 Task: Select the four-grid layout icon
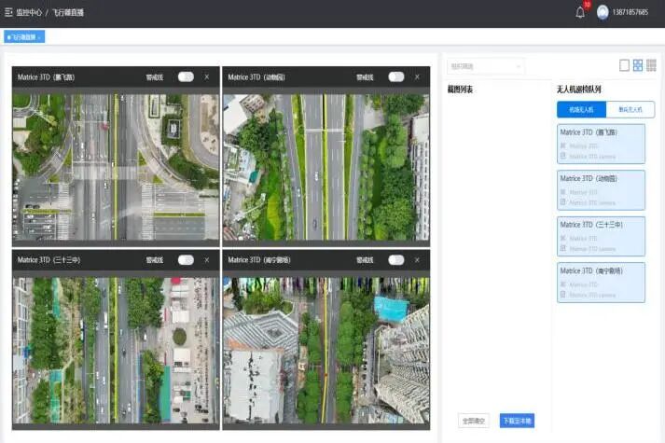[638, 65]
